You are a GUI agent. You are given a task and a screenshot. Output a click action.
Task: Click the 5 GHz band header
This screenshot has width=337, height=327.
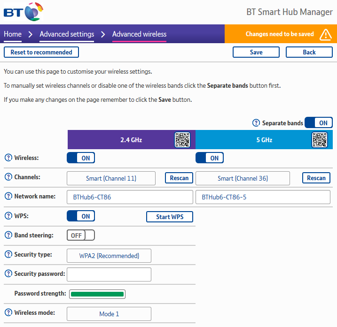coord(264,140)
